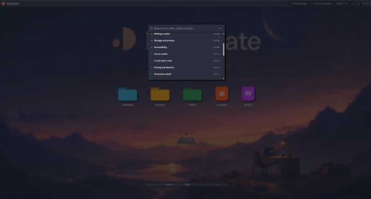Click the scroll-down arrow of the results list
Screen dimensions: 371x199
coord(224,79)
